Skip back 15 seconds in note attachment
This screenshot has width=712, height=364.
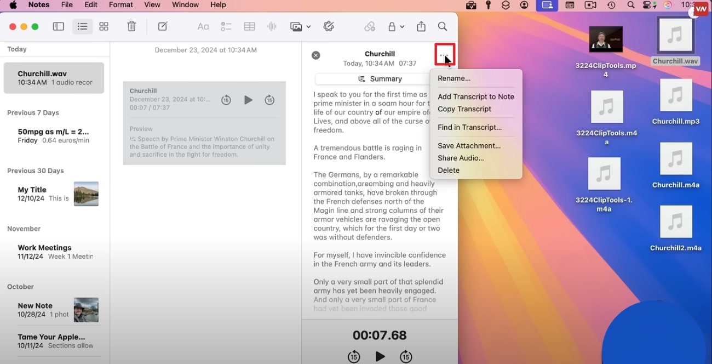pyautogui.click(x=226, y=100)
